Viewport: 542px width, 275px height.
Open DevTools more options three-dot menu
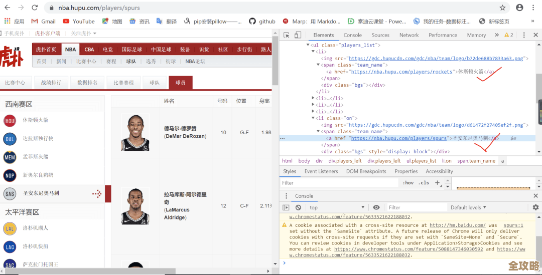click(524, 35)
